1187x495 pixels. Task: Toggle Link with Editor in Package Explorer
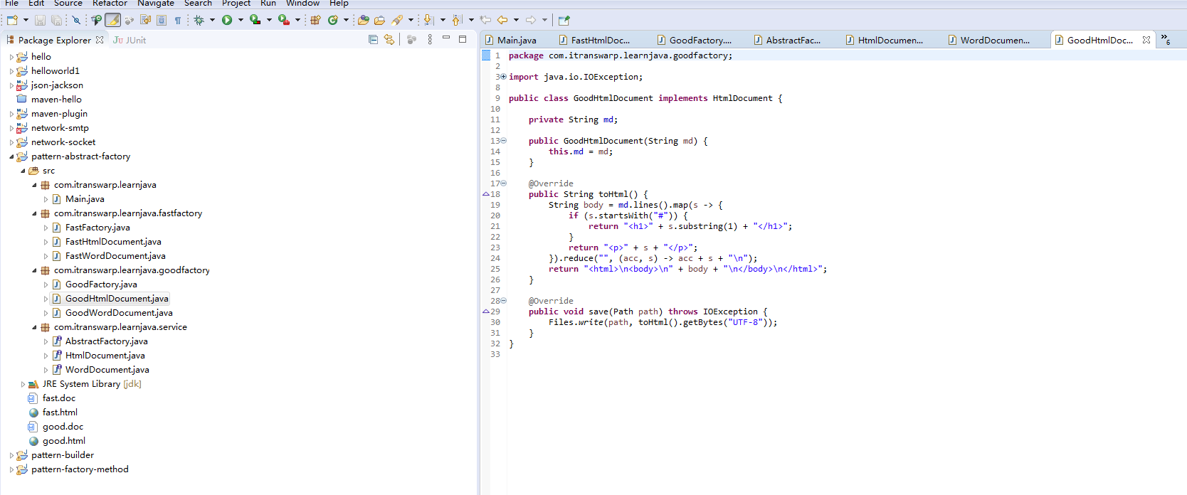pos(389,40)
